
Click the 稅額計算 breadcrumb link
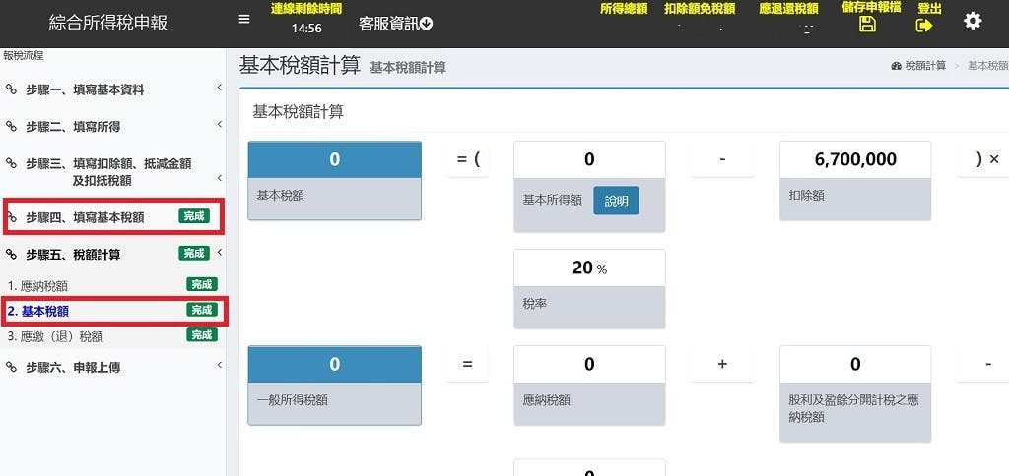pos(925,66)
